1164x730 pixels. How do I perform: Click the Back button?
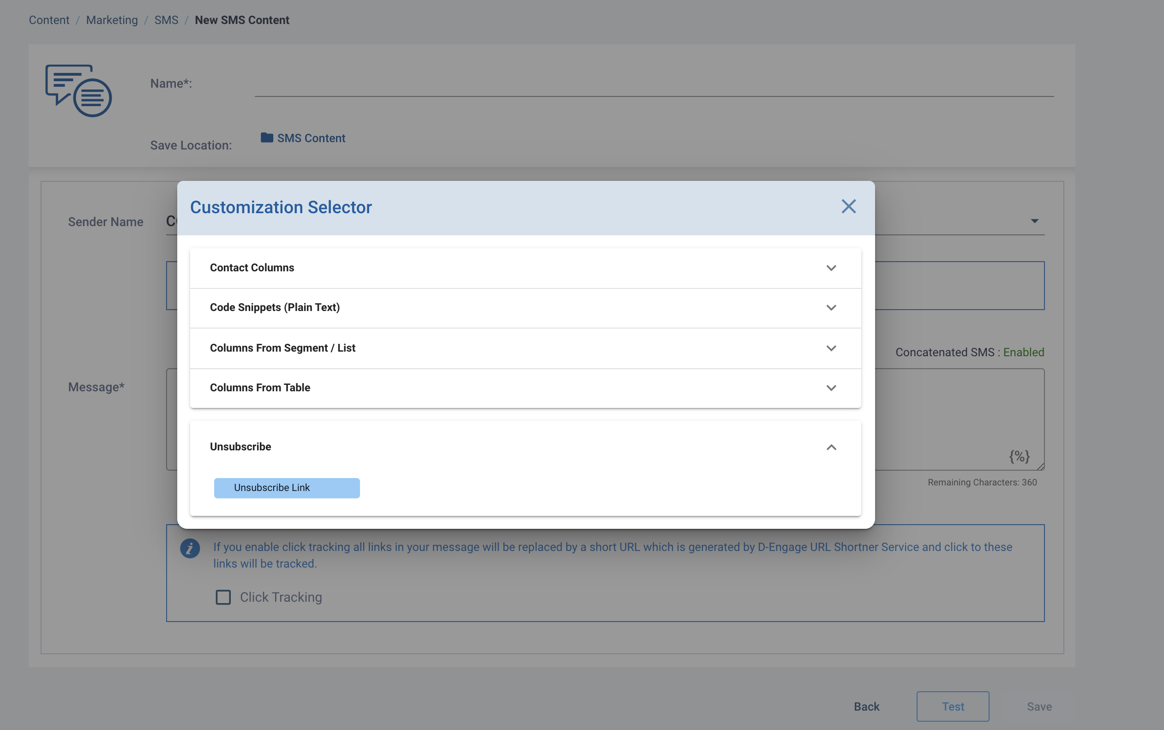pyautogui.click(x=866, y=706)
